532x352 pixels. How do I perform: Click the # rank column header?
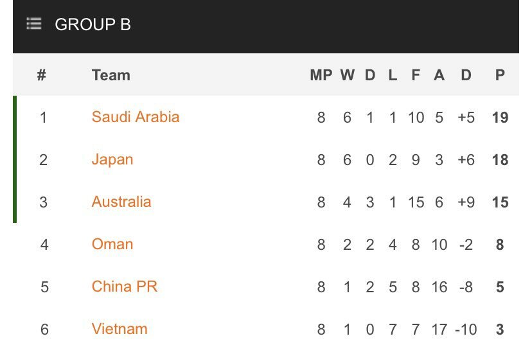point(41,75)
